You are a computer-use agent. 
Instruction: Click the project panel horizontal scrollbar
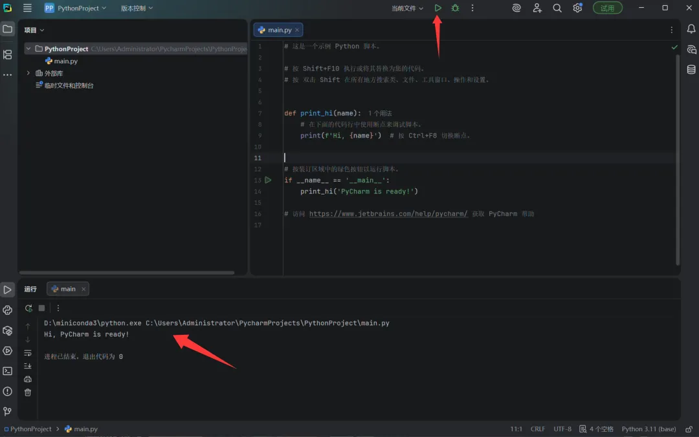pyautogui.click(x=127, y=273)
